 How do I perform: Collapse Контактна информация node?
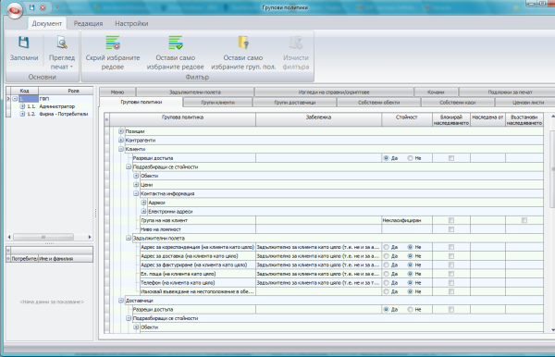136,193
